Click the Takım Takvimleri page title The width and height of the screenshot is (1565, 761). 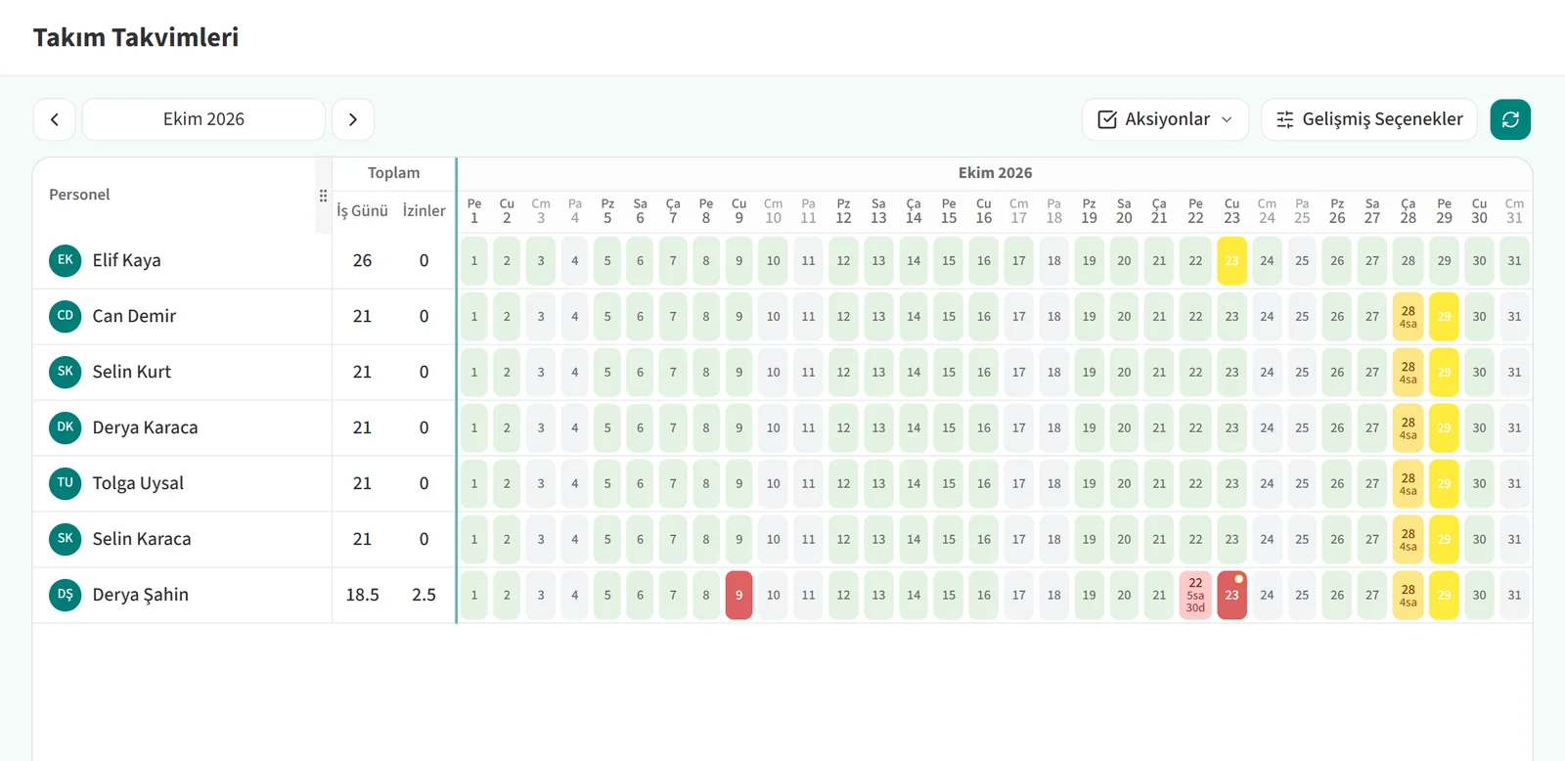[x=136, y=37]
